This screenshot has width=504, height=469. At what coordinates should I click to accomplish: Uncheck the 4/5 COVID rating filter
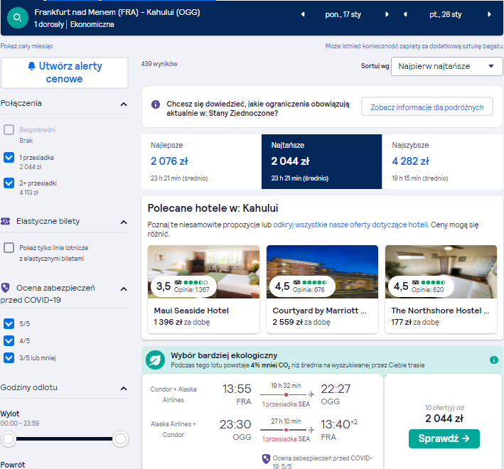(x=9, y=340)
